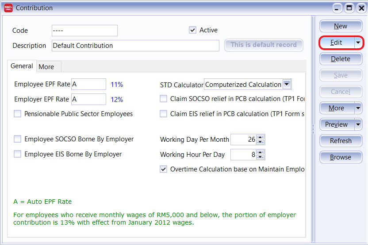Click the Description text field
This screenshot has height=245, width=368.
135,46
